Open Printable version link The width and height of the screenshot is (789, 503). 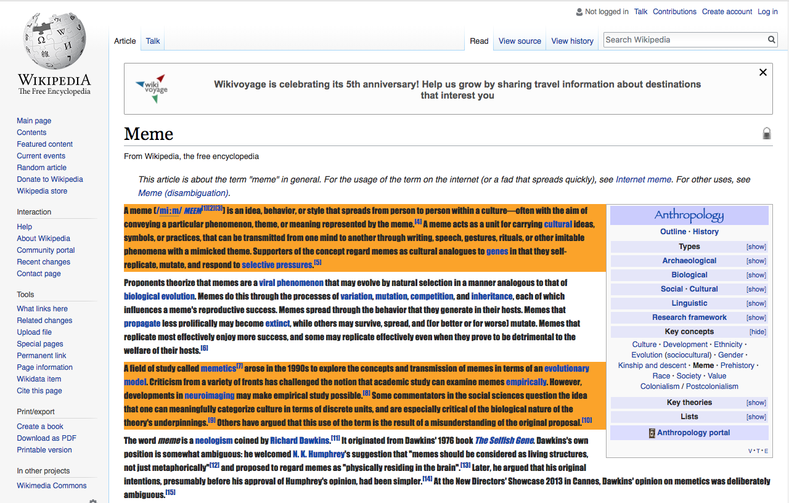click(x=44, y=450)
